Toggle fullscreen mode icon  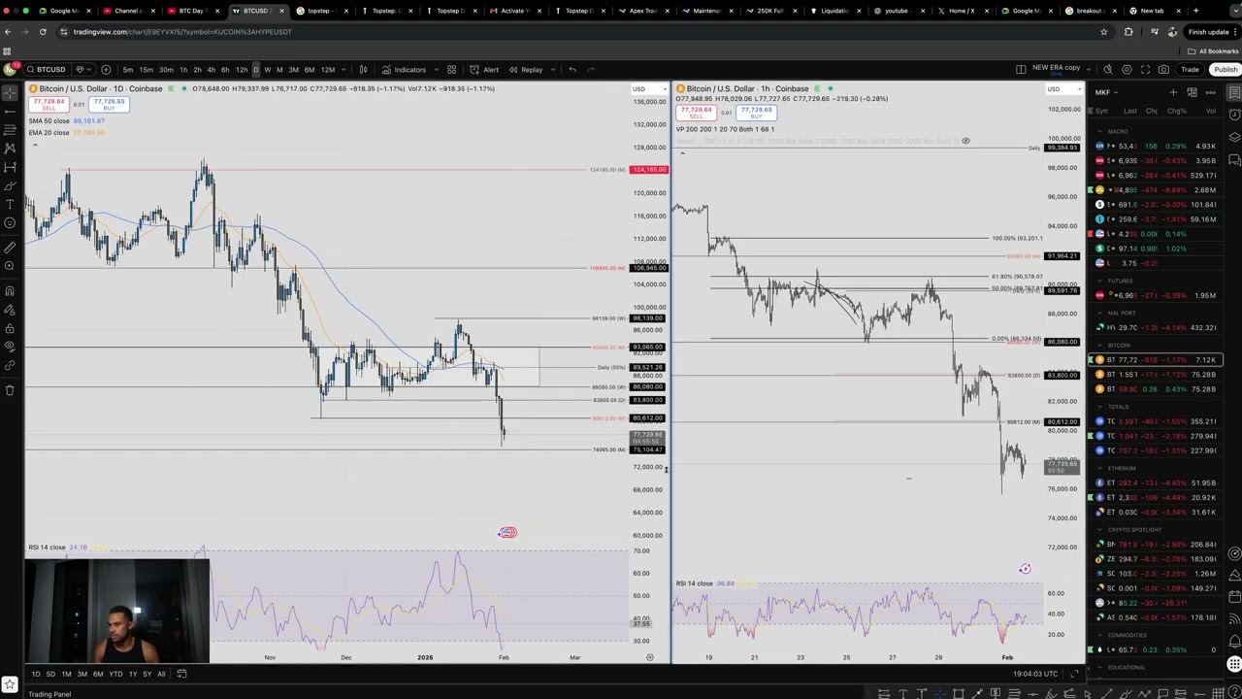(1145, 69)
